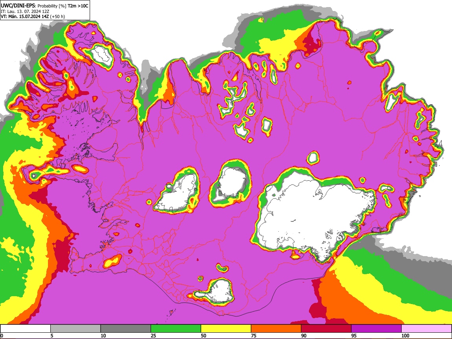
Task: Click the purple 95–100% legend swatch
Action: 377,328
